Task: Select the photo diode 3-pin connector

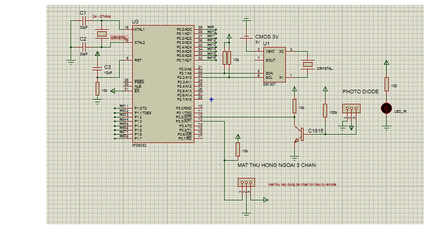Action: [x=351, y=109]
